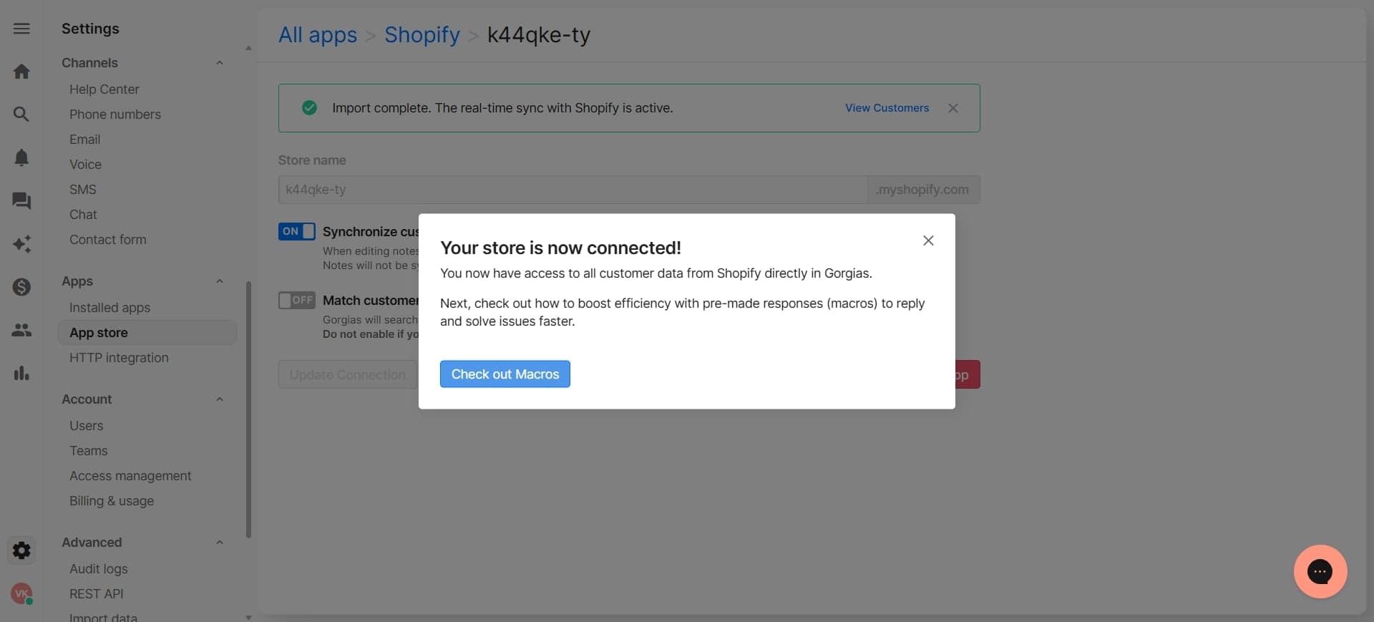
Task: Click the Check out Macros button
Action: pyautogui.click(x=505, y=374)
